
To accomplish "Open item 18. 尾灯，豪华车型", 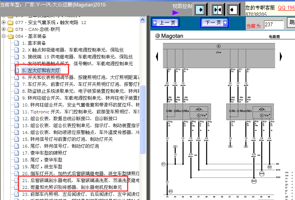I will coord(42,160).
